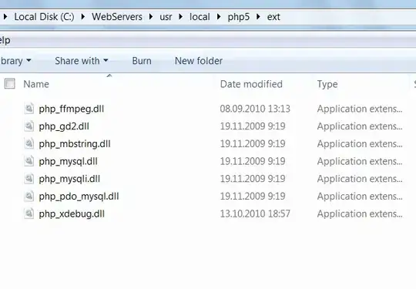The image size is (416, 289).
Task: Click the php_mysqli.dll file icon
Action: pos(29,179)
